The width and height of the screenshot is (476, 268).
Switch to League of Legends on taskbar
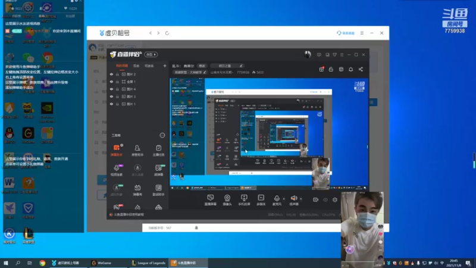148,263
